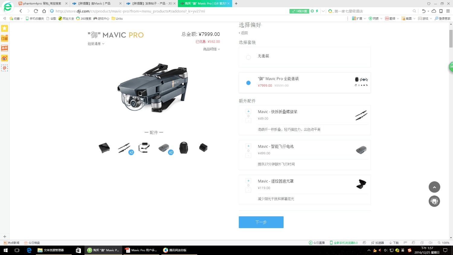
Task: Select the 无套装 radio option
Action: click(248, 57)
